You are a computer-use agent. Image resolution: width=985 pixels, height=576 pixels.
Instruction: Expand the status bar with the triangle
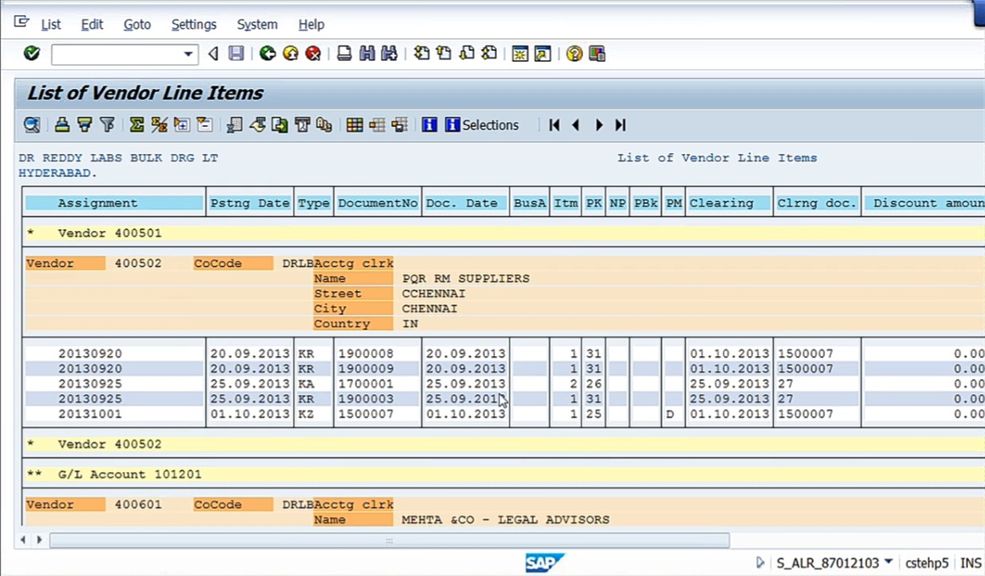760,562
